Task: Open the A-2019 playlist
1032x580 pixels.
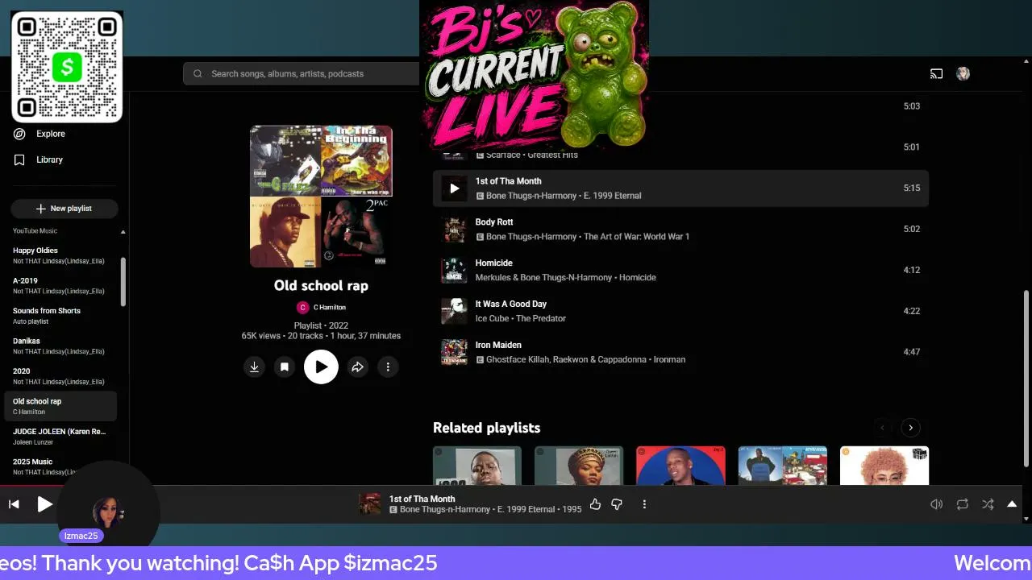Action: [x=60, y=286]
